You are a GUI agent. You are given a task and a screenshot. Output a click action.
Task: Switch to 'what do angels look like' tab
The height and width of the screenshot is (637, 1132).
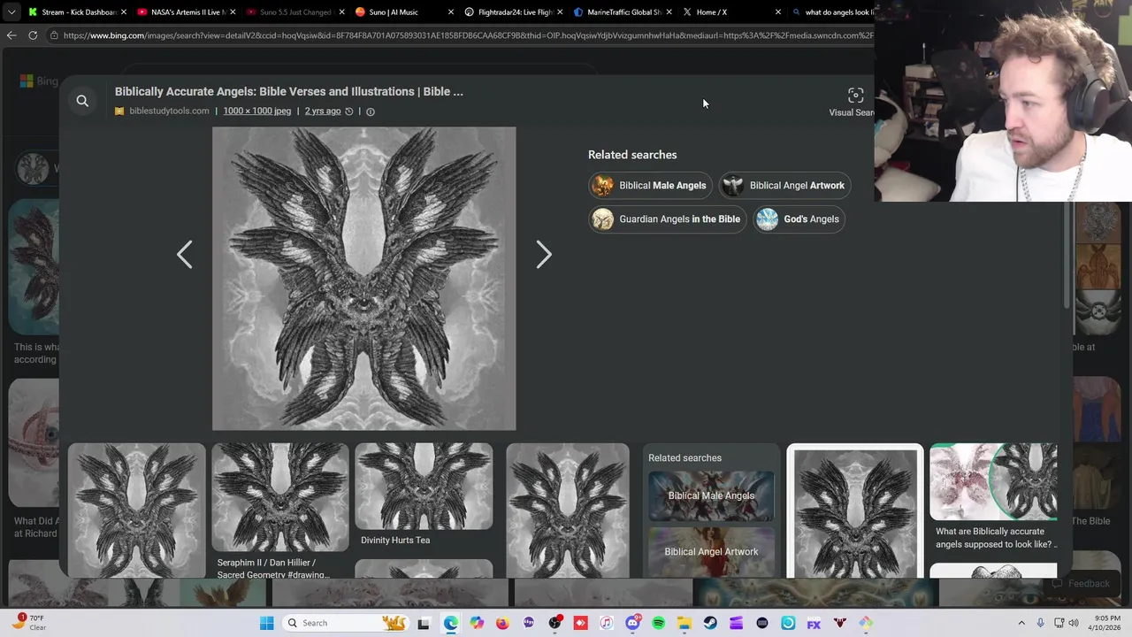click(x=831, y=12)
